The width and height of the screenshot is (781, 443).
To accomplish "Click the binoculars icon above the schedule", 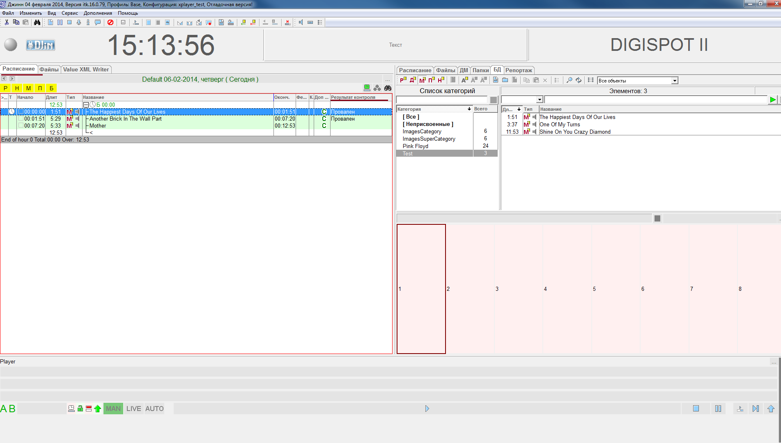I will [388, 88].
